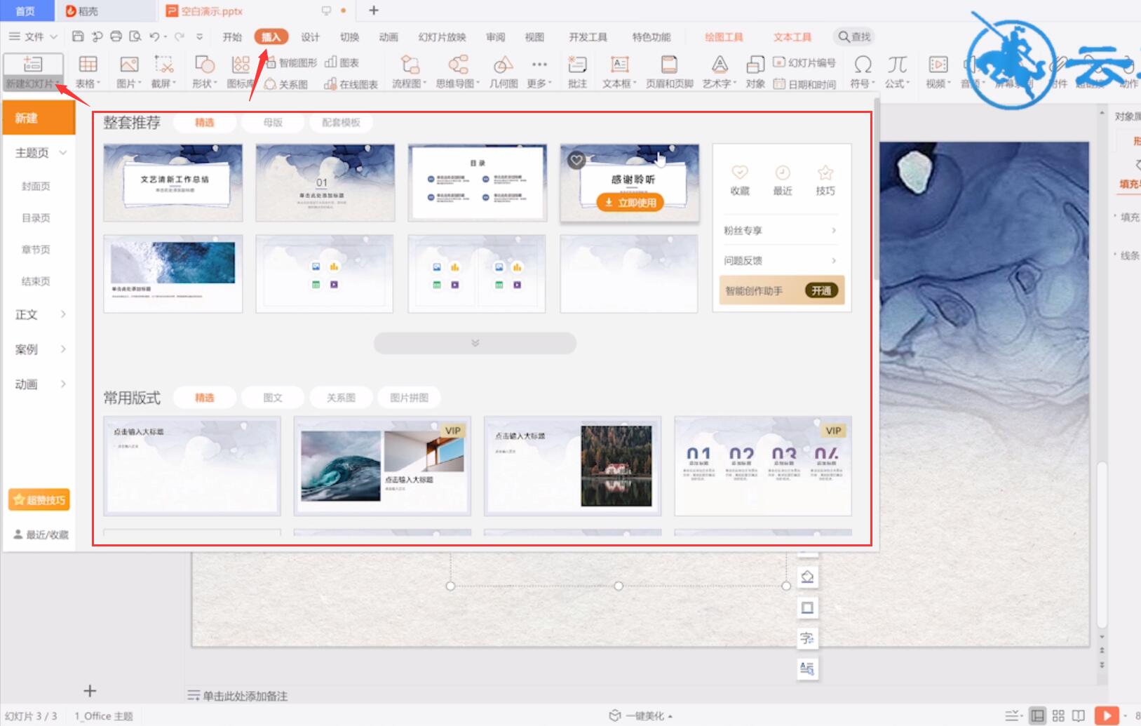Select 图文 filter under 常用版式
This screenshot has width=1141, height=726.
tap(273, 398)
